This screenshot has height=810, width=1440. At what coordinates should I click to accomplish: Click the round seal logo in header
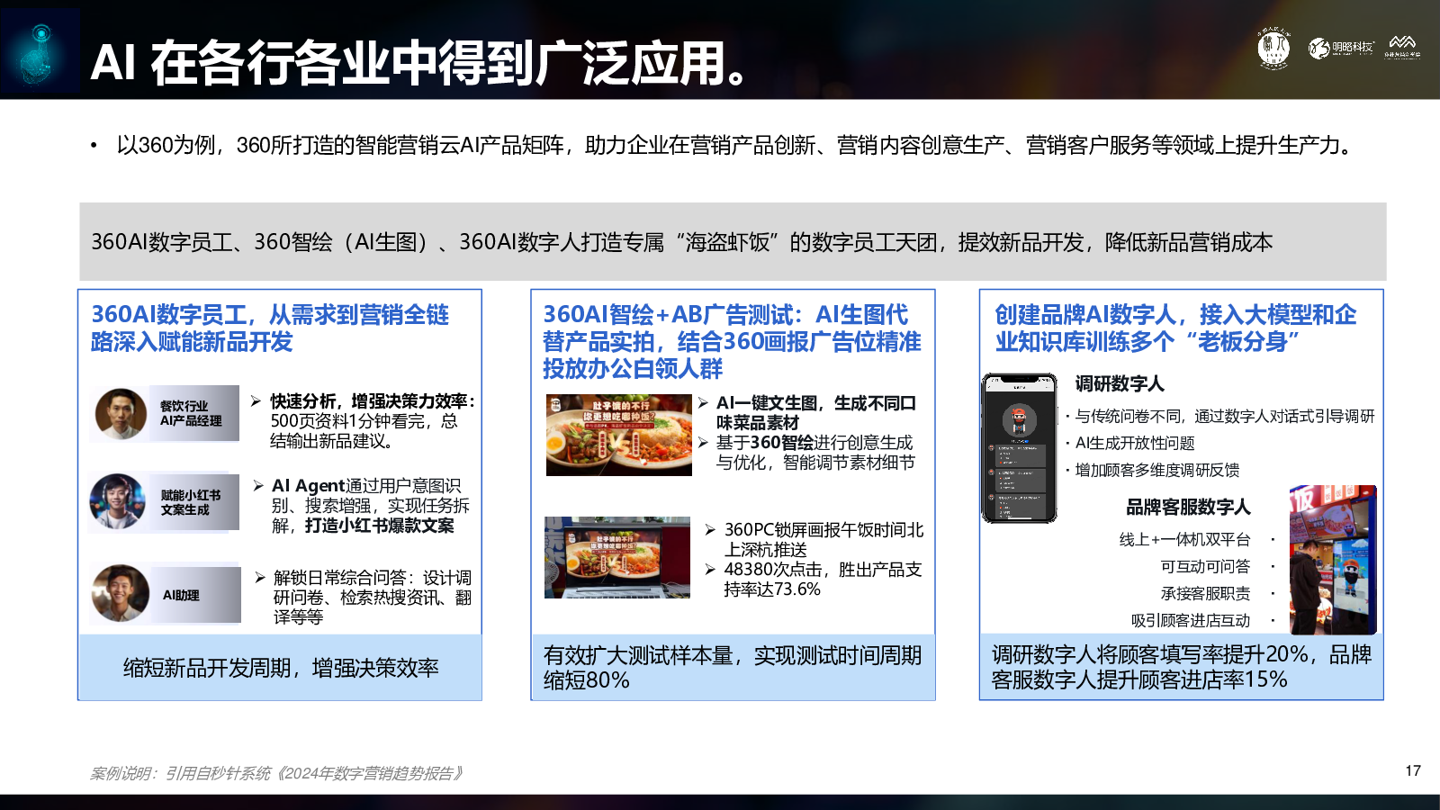[x=1273, y=48]
